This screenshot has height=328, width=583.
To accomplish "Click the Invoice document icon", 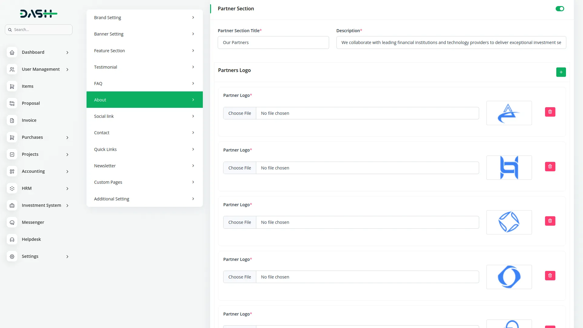I will click(x=12, y=121).
